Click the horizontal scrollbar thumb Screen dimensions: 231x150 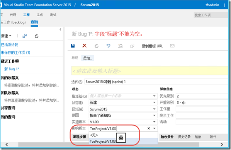tap(109, 145)
